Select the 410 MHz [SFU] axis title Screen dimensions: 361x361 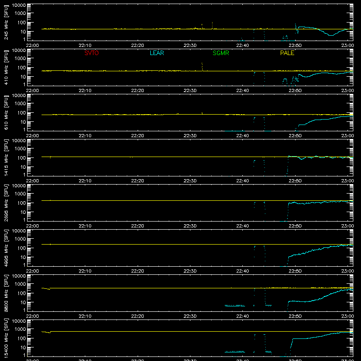(6, 67)
